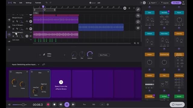Click the master volume speaker icon

[x=9, y=105]
